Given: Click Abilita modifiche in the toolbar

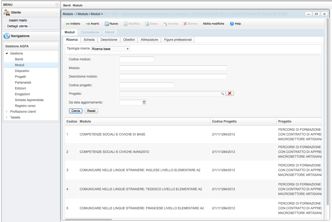Looking at the screenshot, I should pos(213,24).
